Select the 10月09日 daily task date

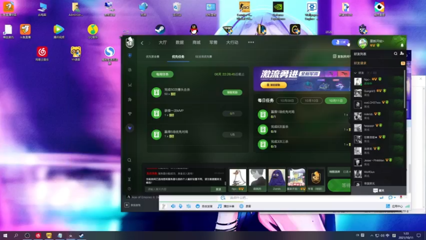(287, 101)
